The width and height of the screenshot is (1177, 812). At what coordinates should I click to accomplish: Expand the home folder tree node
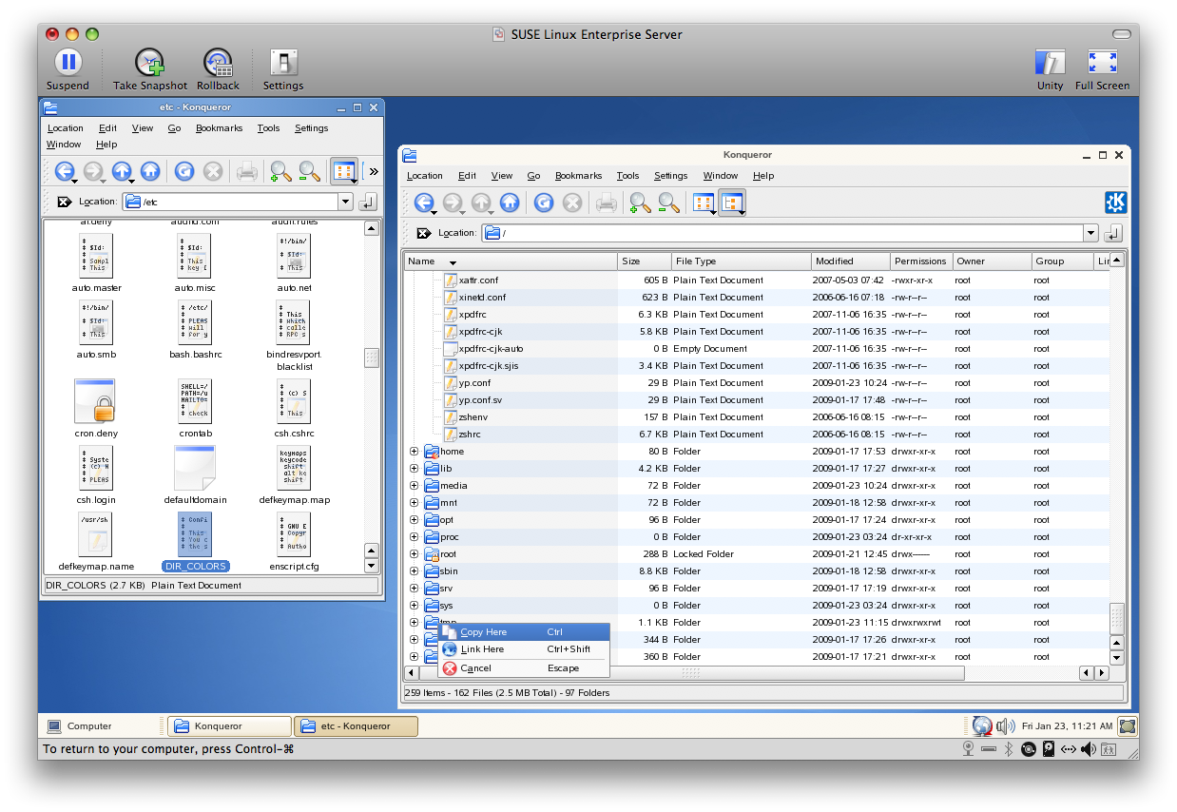[414, 452]
